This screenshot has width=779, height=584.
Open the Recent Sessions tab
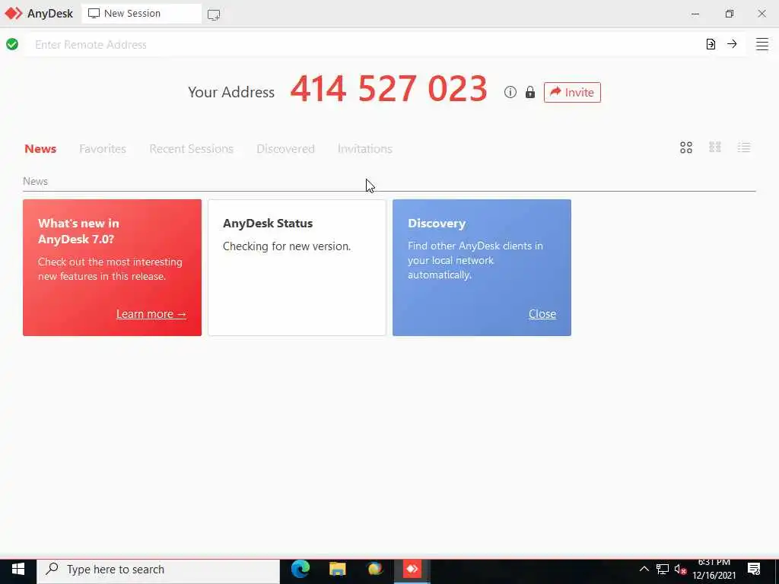click(191, 148)
